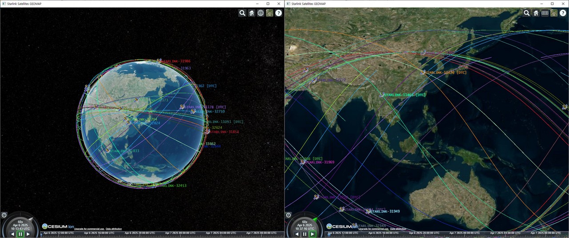This screenshot has height=238, width=569.
Task: Click the app icon in right window title bar
Action: pyautogui.click(x=289, y=4)
